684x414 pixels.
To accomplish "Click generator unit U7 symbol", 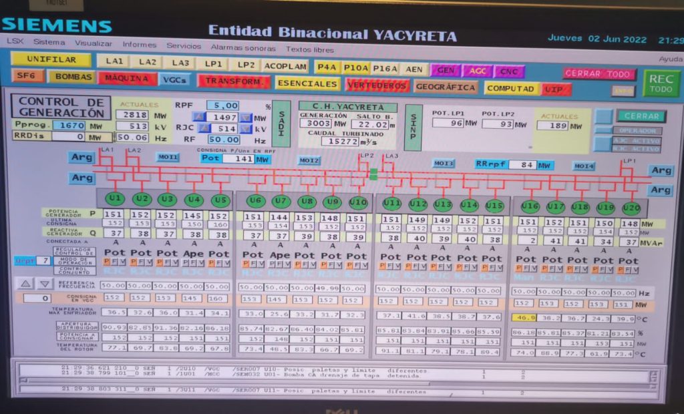I will point(281,201).
